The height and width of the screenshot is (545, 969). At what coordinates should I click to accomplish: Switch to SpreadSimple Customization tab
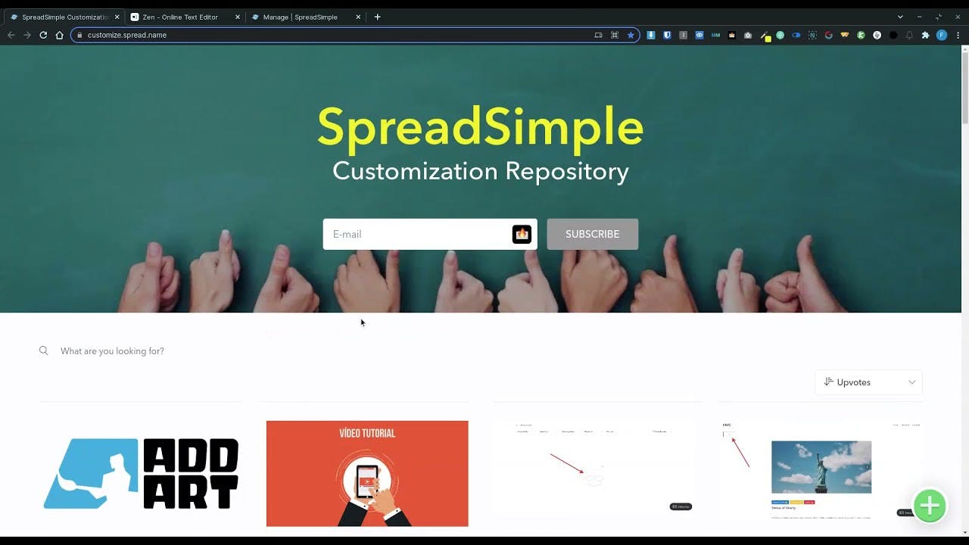pos(64,17)
